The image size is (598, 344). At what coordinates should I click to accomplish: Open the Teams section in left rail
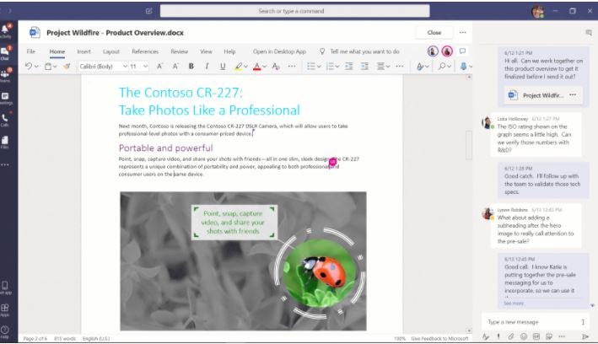pos(6,75)
